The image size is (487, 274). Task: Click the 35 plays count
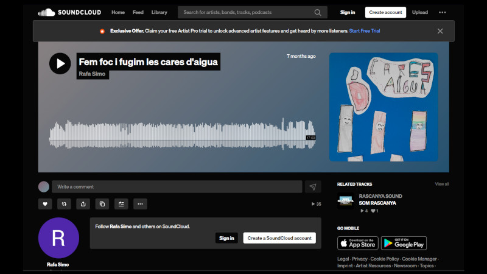pos(316,204)
